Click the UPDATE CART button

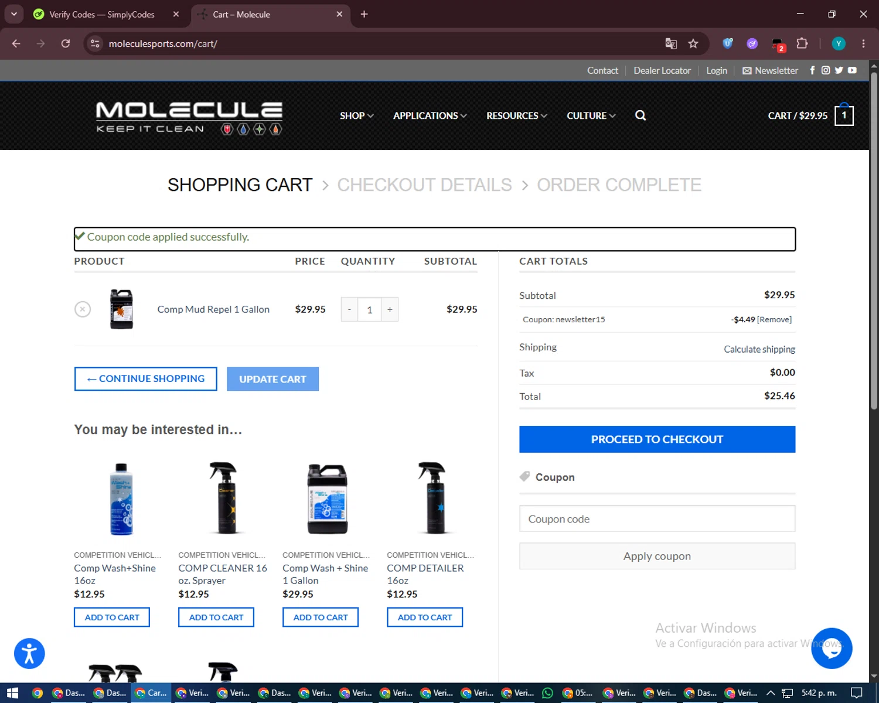[272, 379]
